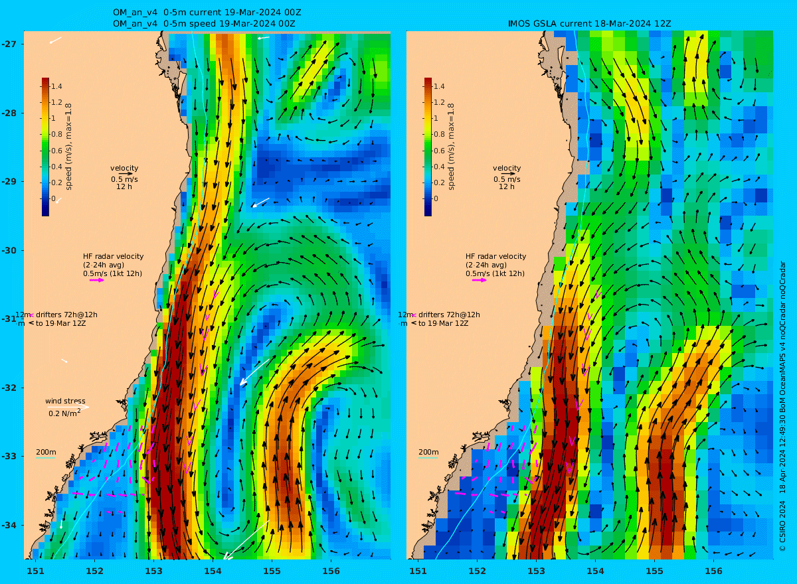Click longitude 155 under the right map
This screenshot has width=797, height=584.
coord(654,571)
